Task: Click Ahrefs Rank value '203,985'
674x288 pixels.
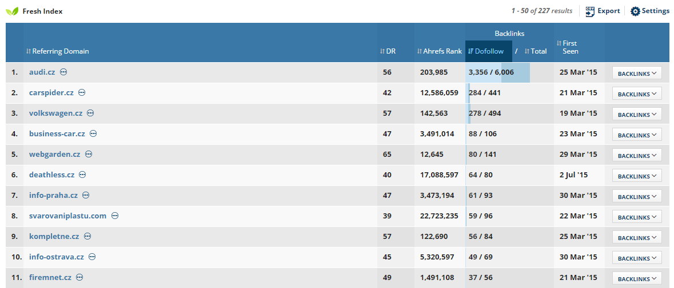Action: pos(434,72)
